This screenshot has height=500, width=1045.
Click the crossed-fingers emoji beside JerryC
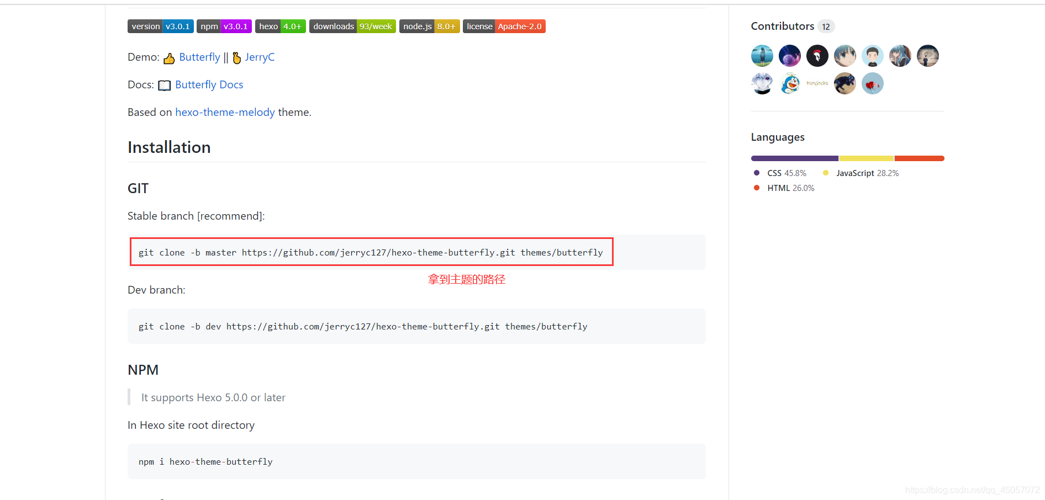pyautogui.click(x=237, y=58)
